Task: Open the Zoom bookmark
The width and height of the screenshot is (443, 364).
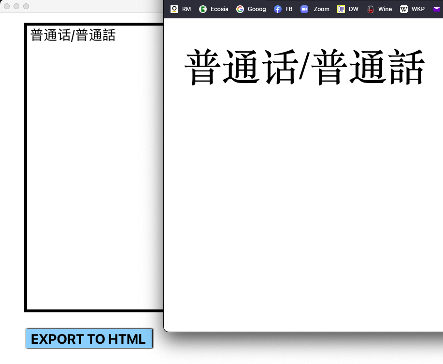Action: pyautogui.click(x=314, y=9)
